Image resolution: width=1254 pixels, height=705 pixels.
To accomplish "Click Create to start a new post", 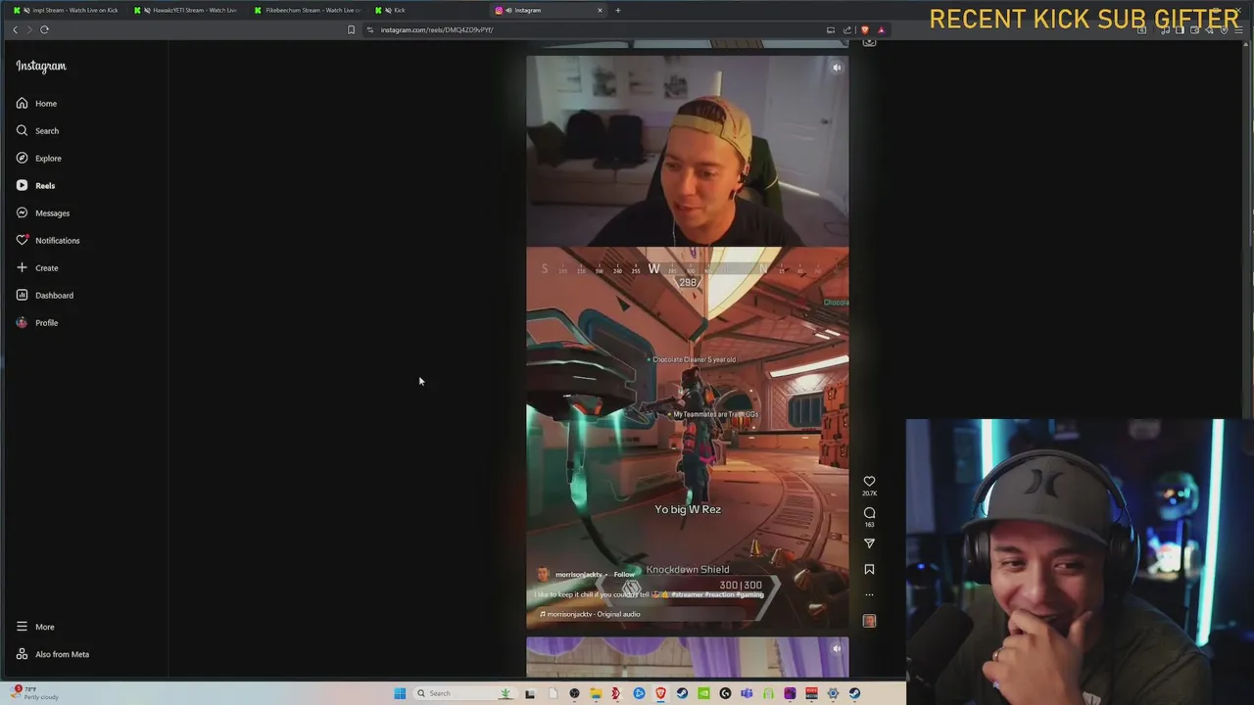I will [37, 267].
